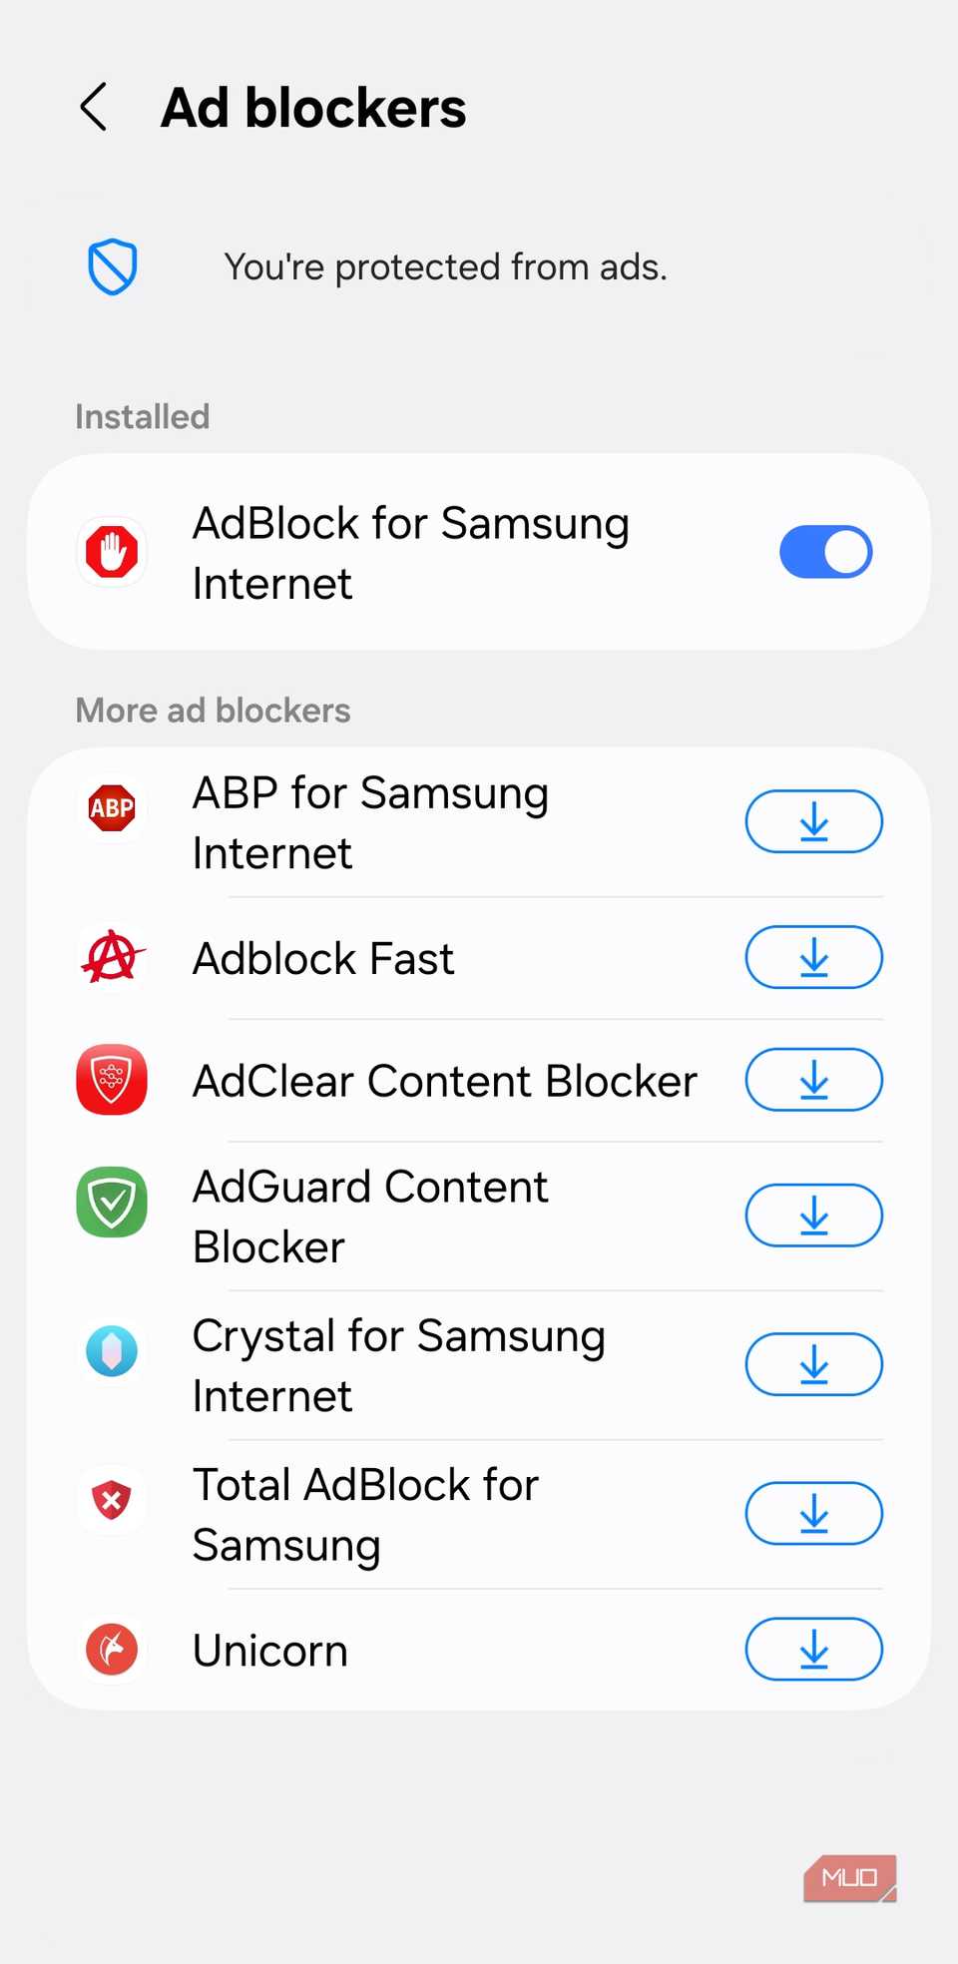Download Crystal for Samsung Internet
Viewport: 958px width, 1964px height.
(x=813, y=1363)
